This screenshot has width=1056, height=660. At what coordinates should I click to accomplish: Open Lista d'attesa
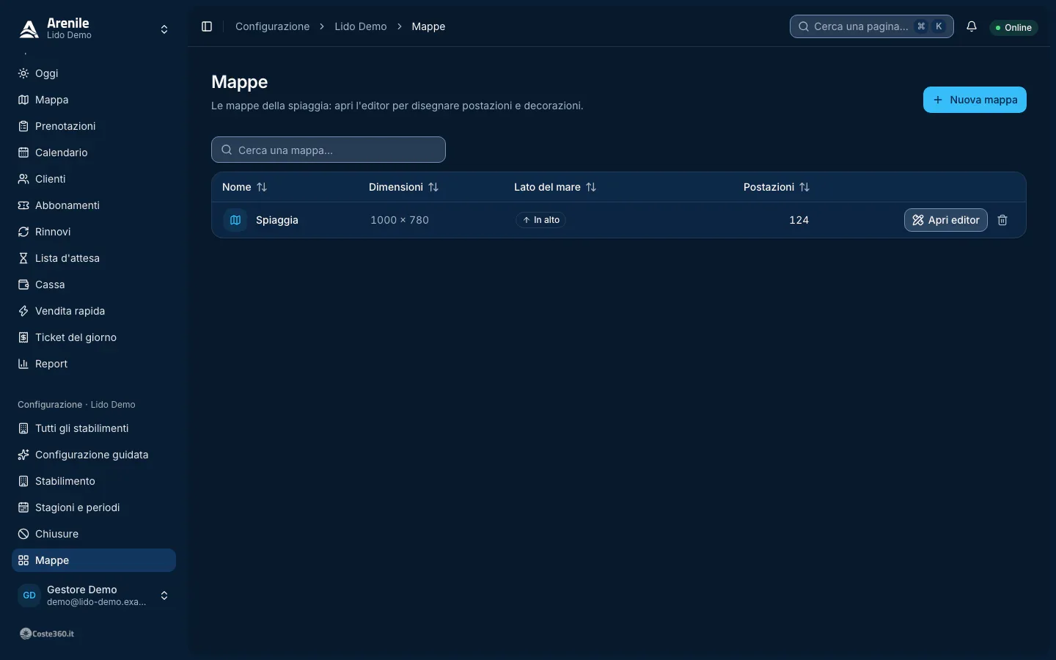(94, 258)
